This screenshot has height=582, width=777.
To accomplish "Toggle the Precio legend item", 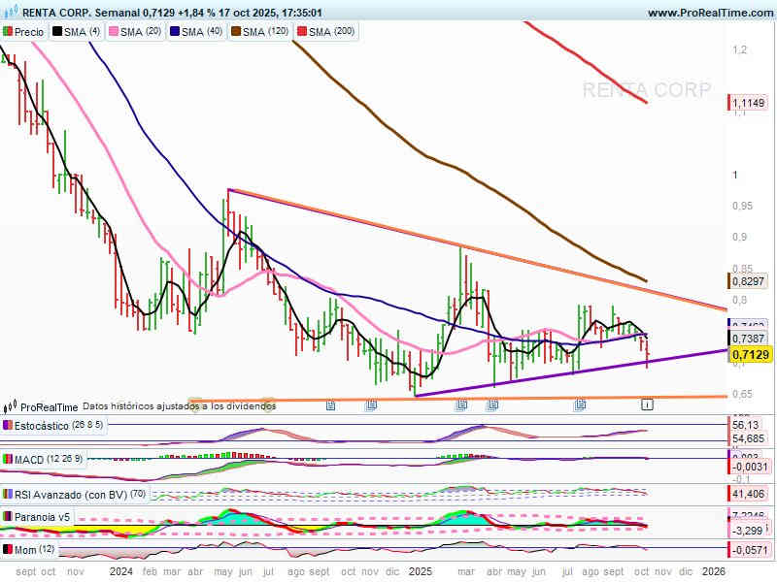I will tap(24, 32).
